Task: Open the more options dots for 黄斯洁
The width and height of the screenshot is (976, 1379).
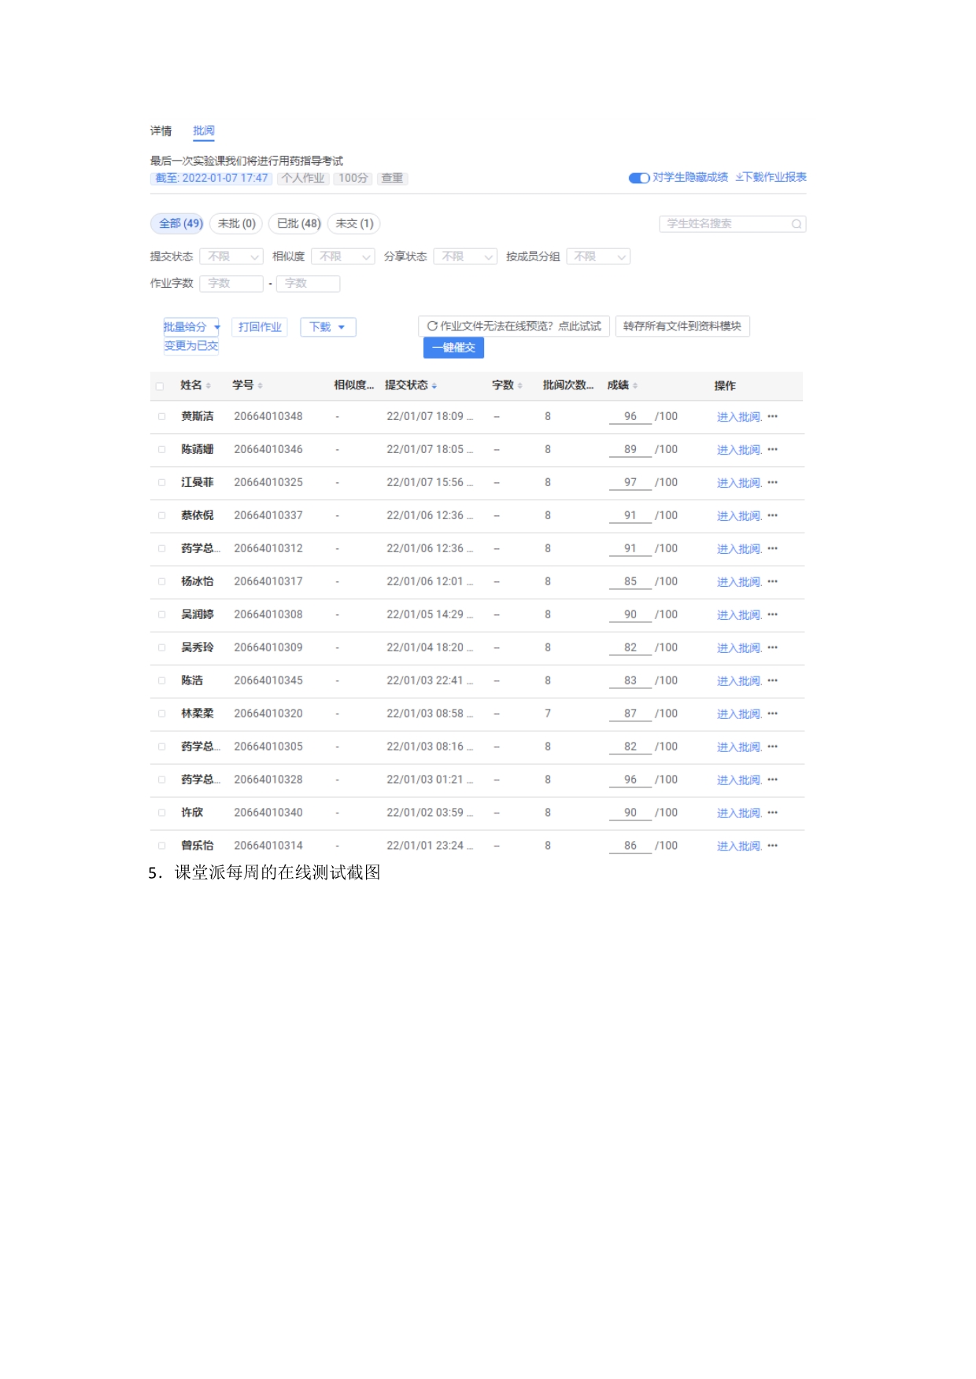Action: [x=772, y=417]
